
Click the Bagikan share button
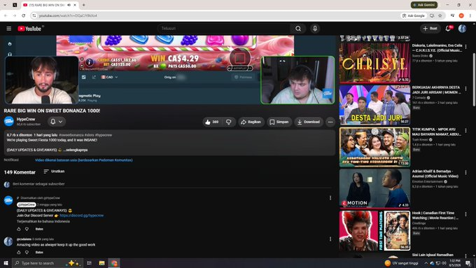click(251, 122)
